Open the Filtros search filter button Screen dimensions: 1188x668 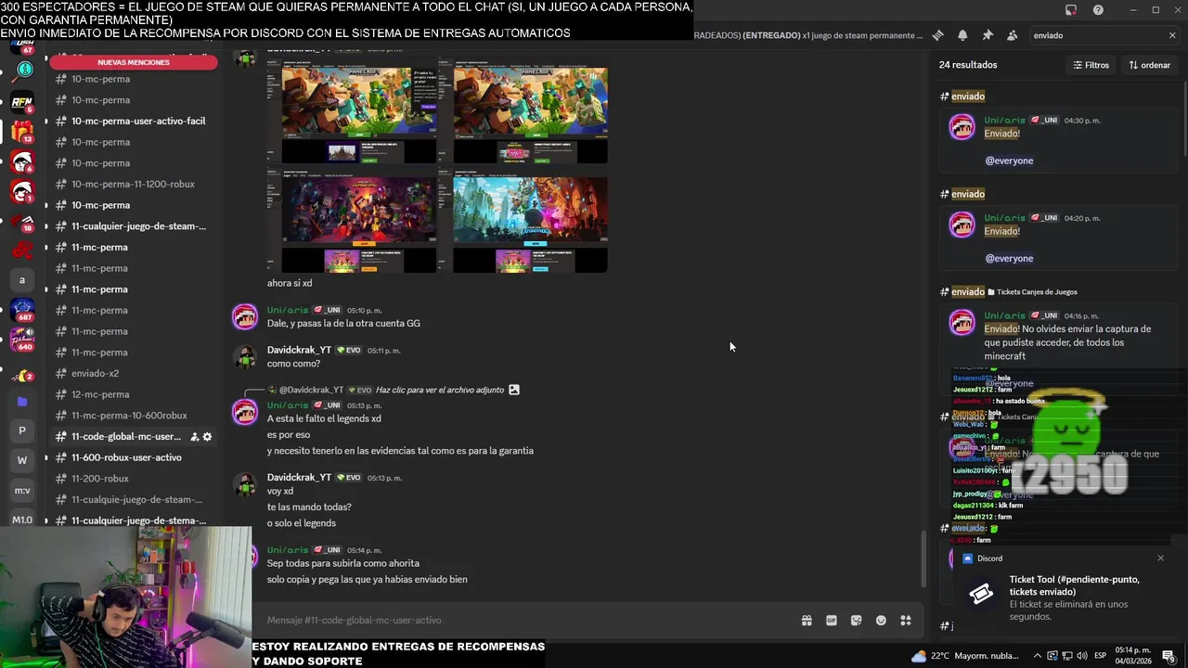[1091, 65]
